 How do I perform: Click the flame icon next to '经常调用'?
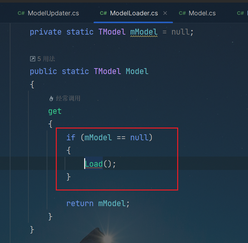pos(51,98)
